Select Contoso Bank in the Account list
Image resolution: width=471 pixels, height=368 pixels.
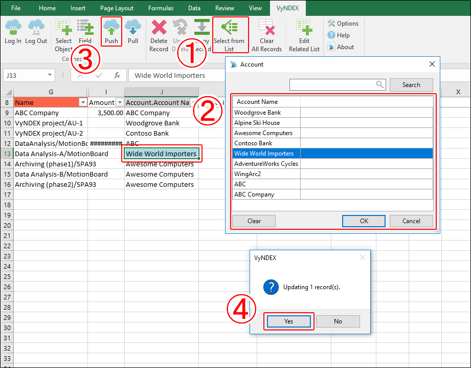tap(333, 143)
